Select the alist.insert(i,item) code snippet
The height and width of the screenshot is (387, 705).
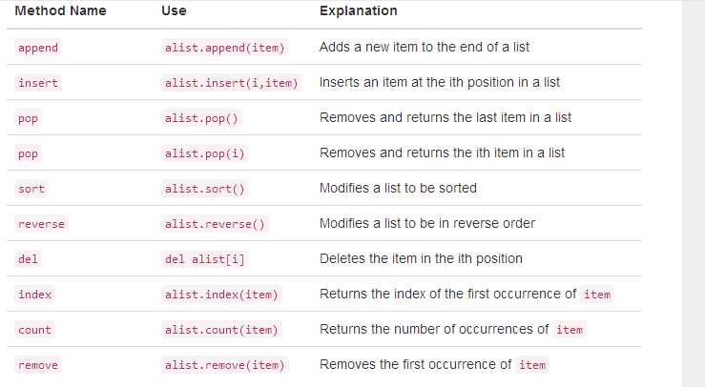231,83
